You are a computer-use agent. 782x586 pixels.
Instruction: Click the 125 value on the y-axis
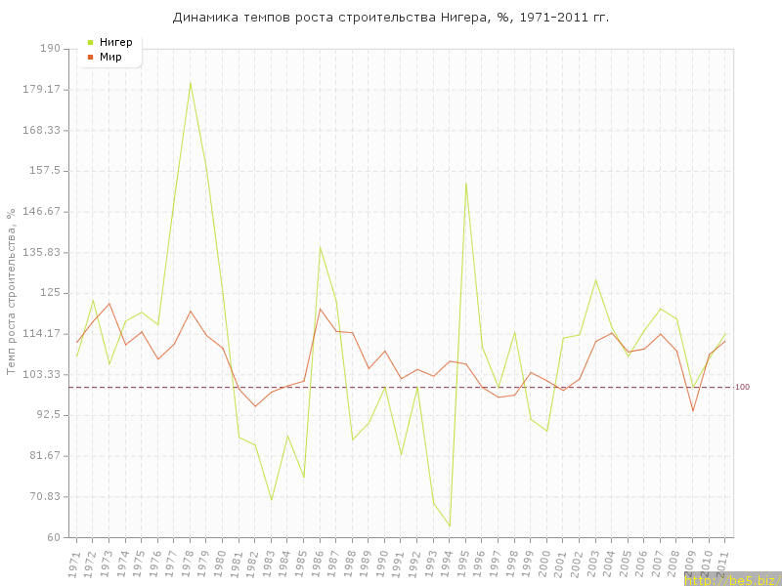(x=49, y=293)
